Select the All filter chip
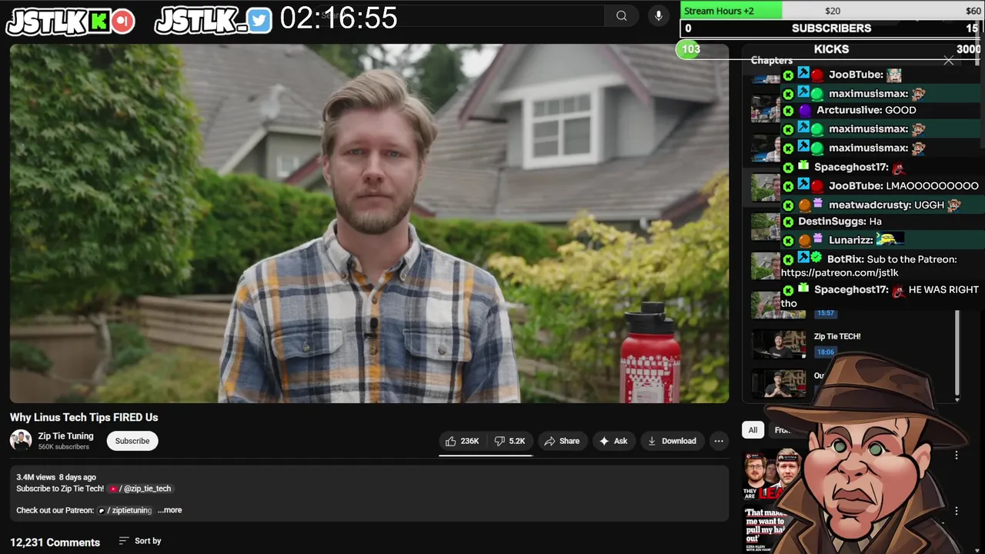 pyautogui.click(x=753, y=430)
